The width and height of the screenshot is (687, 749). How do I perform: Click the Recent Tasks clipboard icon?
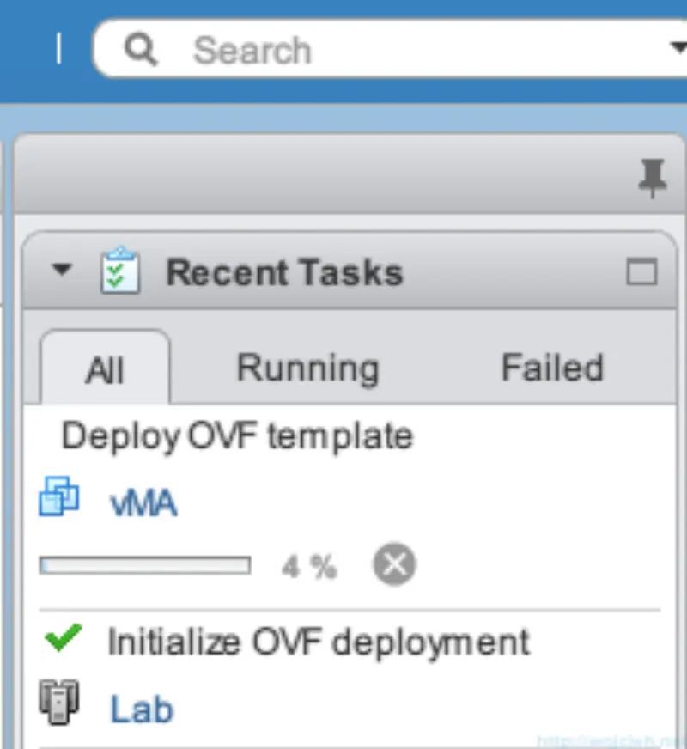(x=121, y=269)
